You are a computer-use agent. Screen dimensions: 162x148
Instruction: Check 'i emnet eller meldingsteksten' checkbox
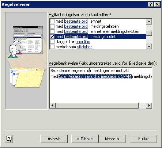coord(52,31)
